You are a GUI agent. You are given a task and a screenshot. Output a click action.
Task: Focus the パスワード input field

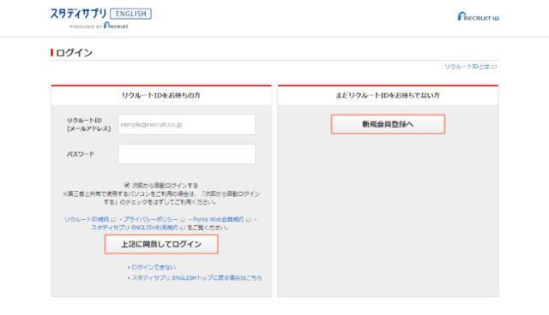(x=187, y=154)
